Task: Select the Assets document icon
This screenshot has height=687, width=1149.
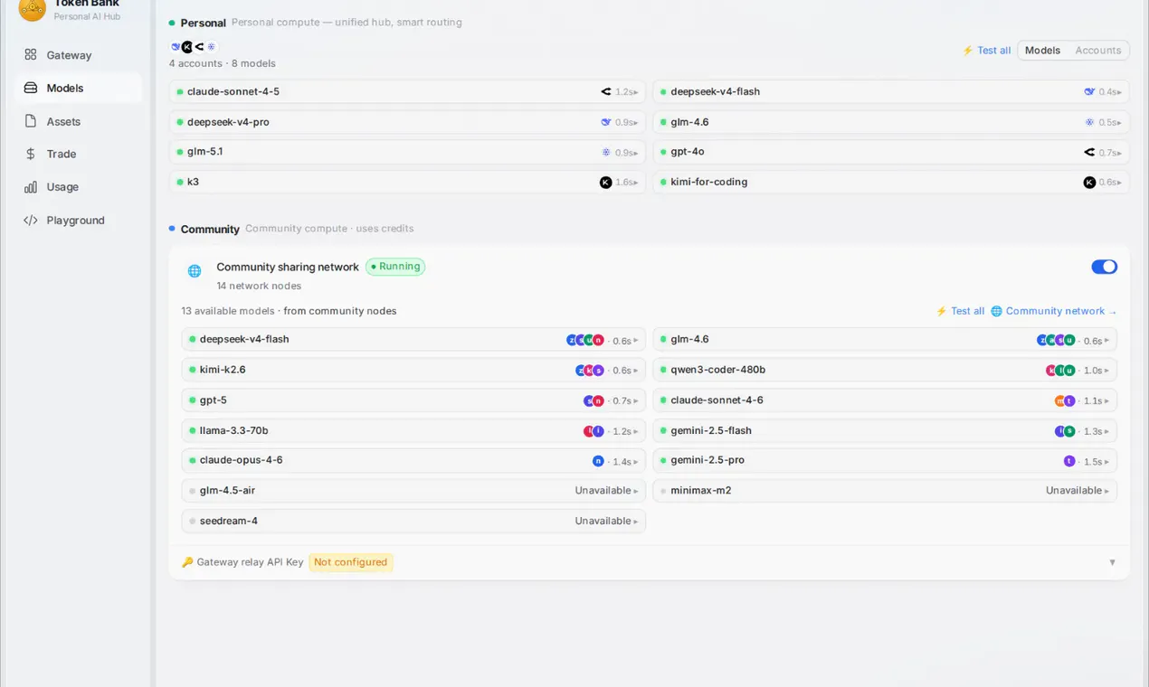Action: pos(31,121)
